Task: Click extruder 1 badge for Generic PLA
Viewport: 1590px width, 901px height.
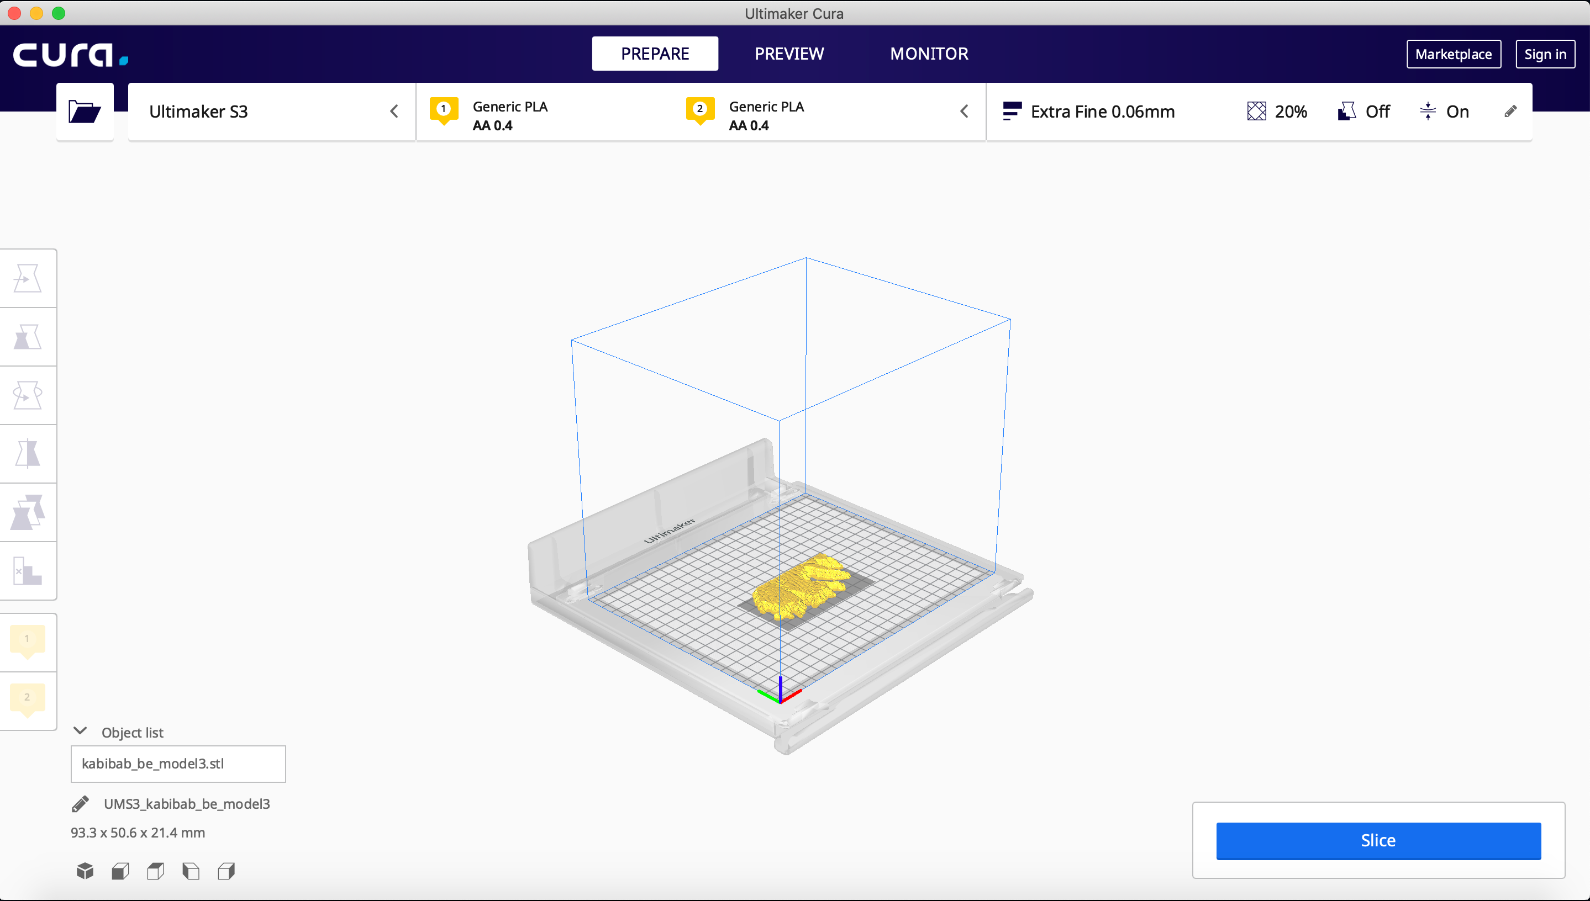Action: point(444,110)
